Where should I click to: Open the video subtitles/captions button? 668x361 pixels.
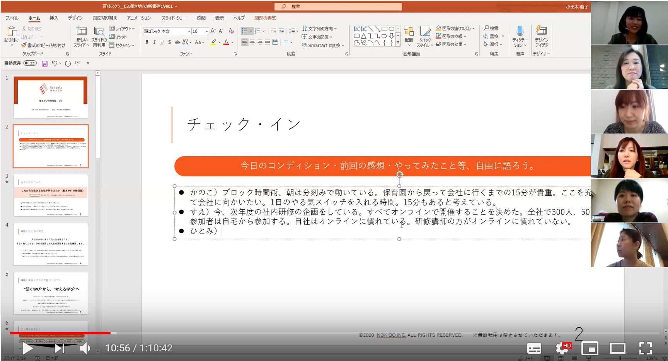(x=534, y=348)
